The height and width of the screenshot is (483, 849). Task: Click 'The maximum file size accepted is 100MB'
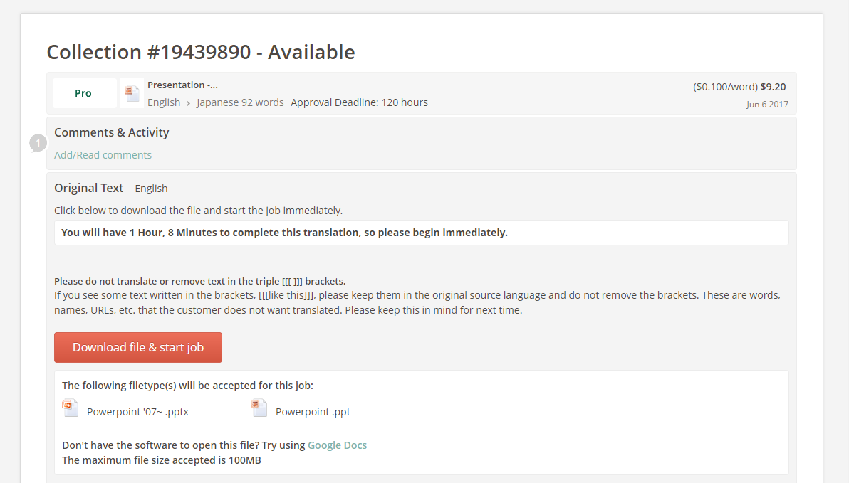162,460
